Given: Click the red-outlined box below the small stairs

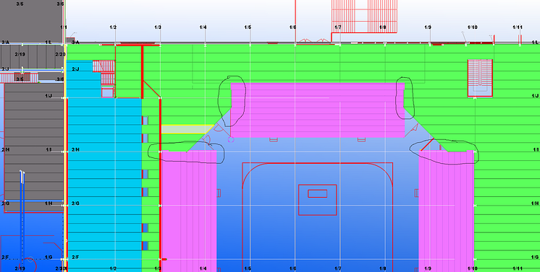Looking at the screenshot, I should click(108, 92).
